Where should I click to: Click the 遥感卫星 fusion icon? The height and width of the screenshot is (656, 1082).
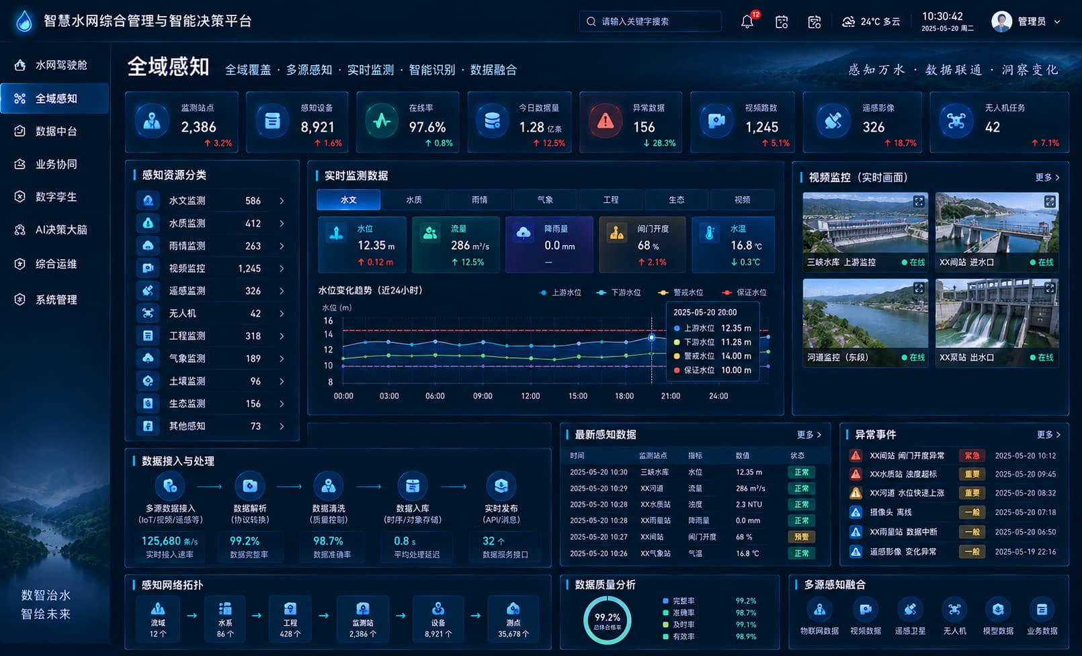[x=910, y=610]
